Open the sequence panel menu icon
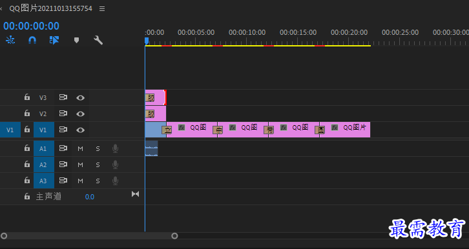Screen dimensions: 469x249 pyautogui.click(x=102, y=8)
